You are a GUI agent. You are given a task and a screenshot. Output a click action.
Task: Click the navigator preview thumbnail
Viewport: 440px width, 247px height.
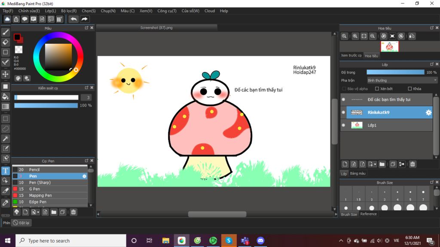389,46
